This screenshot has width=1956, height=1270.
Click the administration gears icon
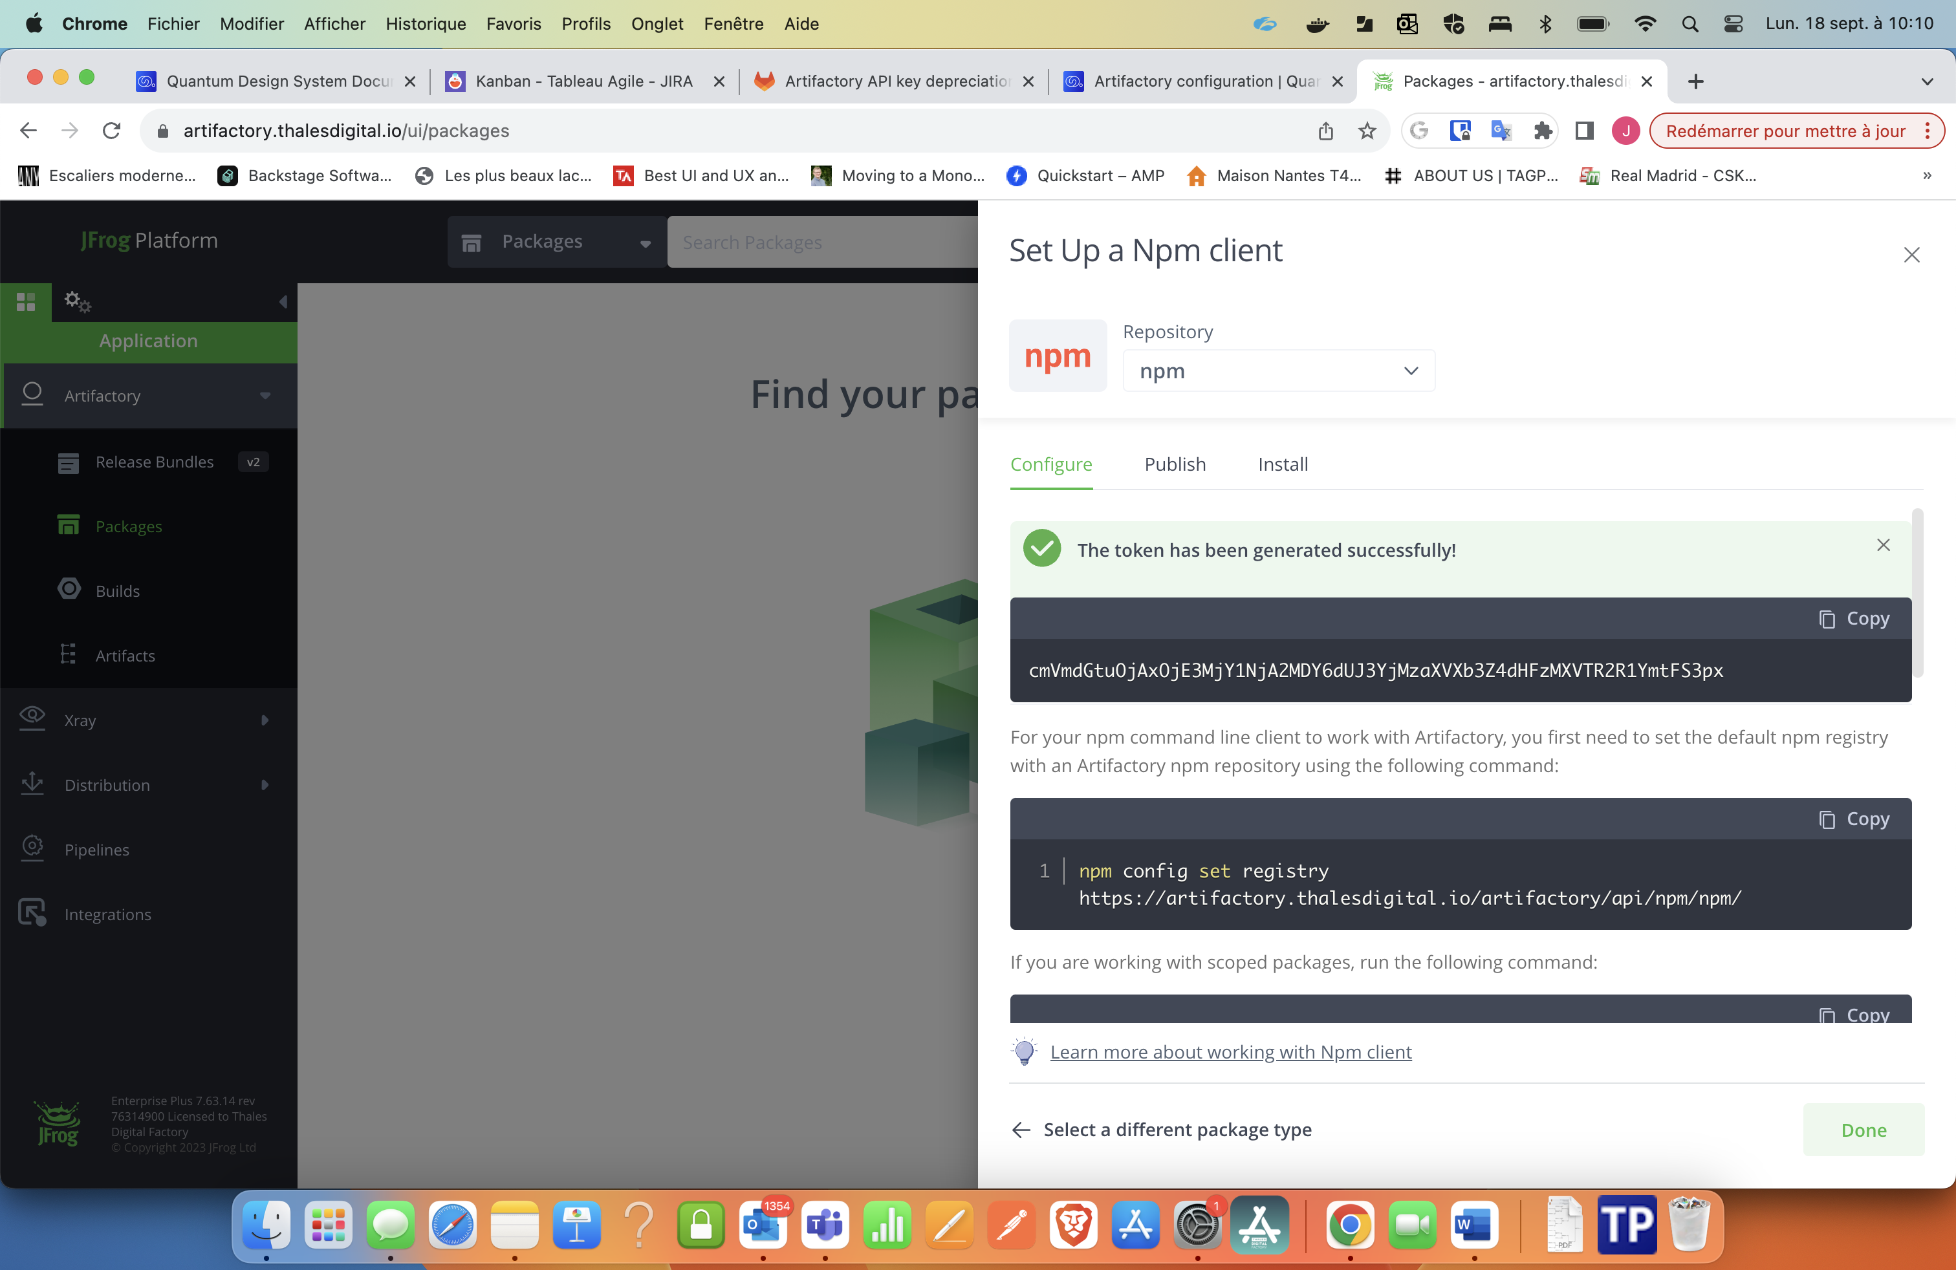click(77, 301)
